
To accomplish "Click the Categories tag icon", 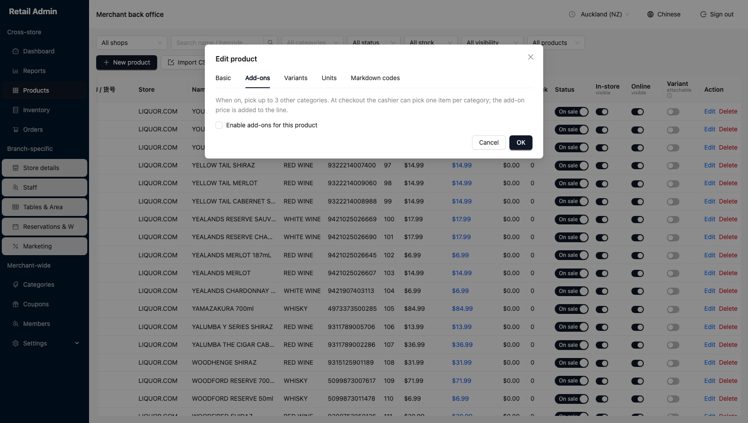I will [16, 285].
